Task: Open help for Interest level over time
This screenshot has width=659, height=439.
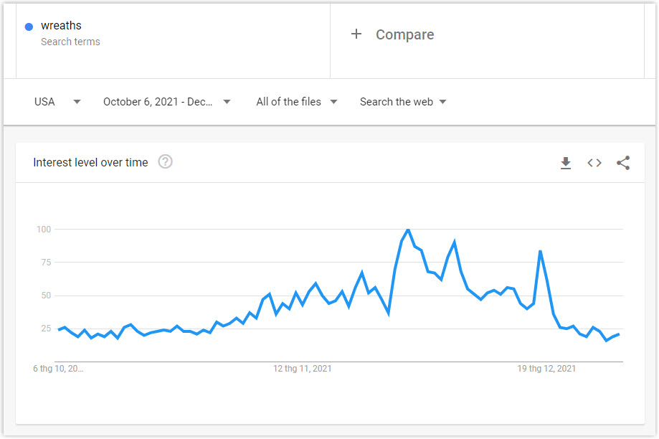Action: coord(165,162)
